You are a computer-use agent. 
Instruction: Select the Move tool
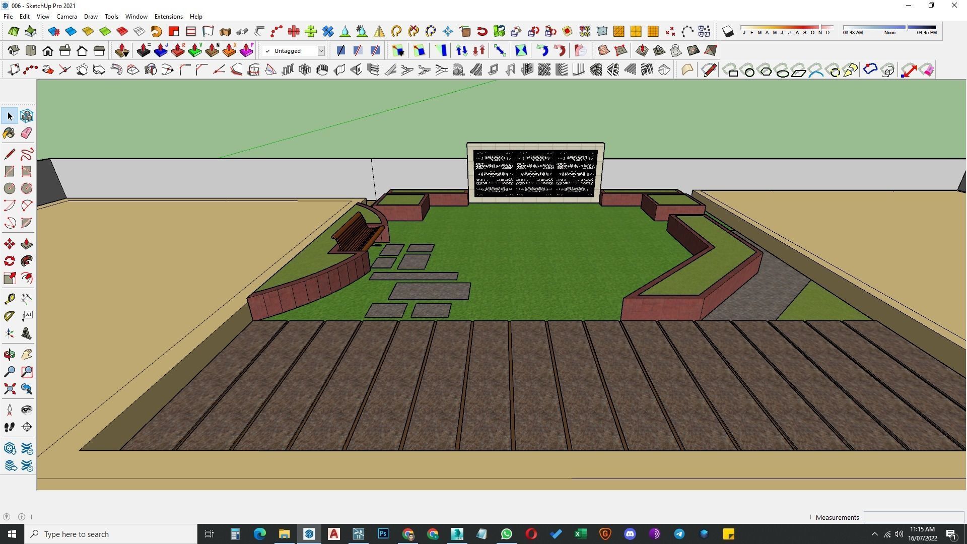click(9, 244)
